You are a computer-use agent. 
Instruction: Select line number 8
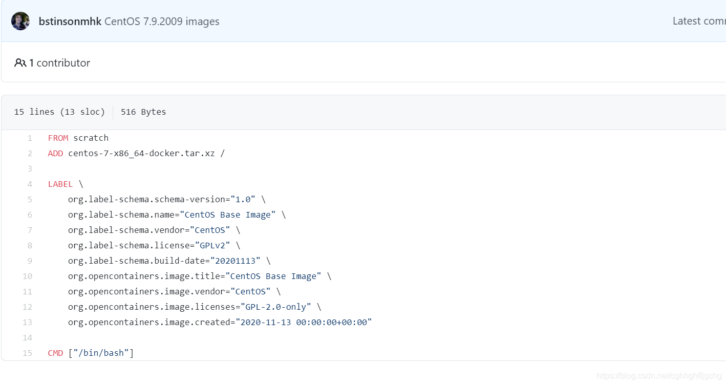tap(30, 245)
